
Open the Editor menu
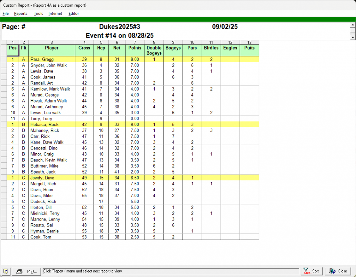(x=74, y=14)
